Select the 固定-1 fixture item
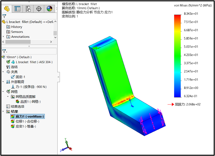This screenshot has height=156, width=215. point(21,77)
